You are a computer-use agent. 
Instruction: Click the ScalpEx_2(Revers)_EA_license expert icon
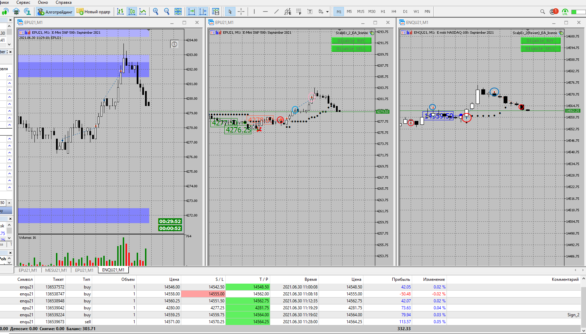point(561,33)
